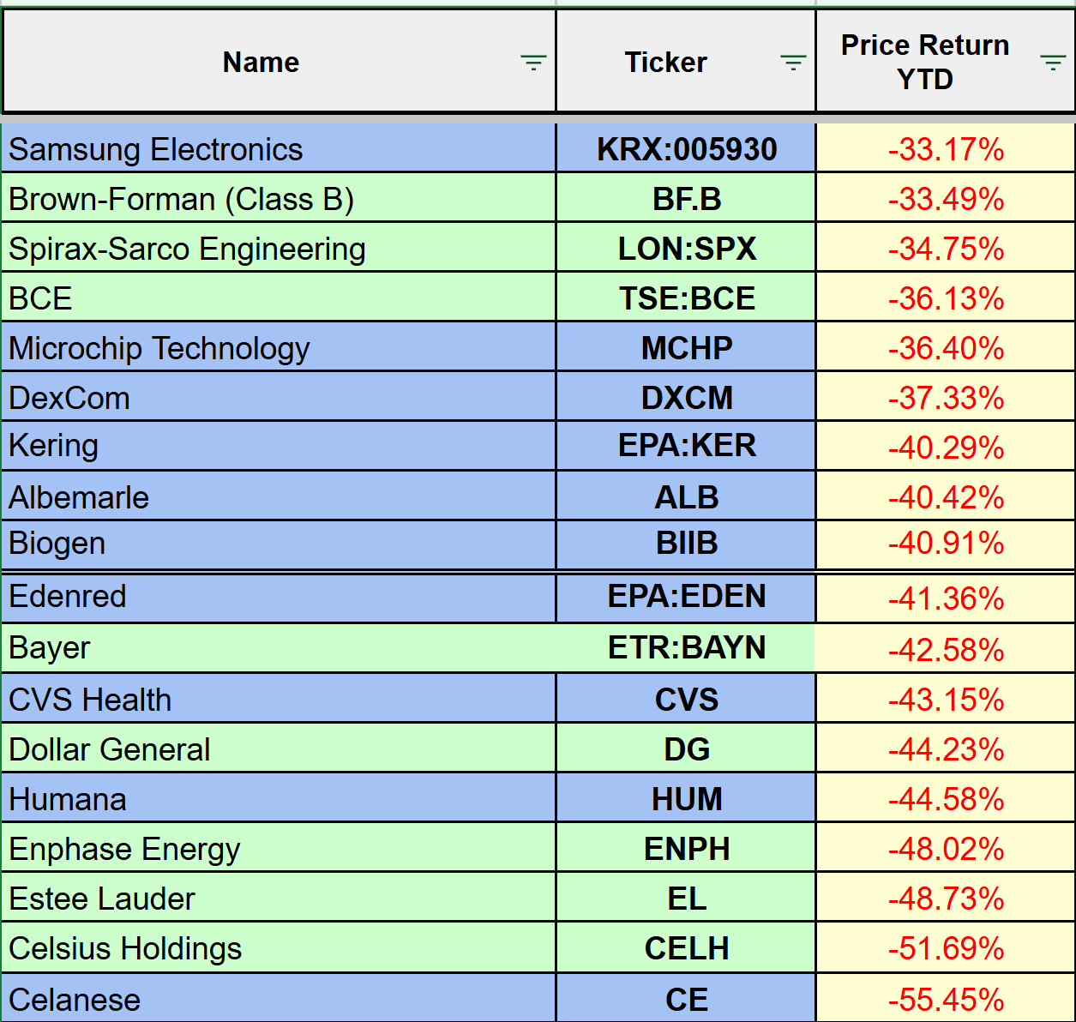Click the Ticker column header
The image size is (1076, 1022).
(665, 63)
